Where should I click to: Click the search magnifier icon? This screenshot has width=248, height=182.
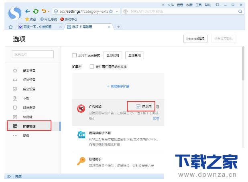pos(240,12)
